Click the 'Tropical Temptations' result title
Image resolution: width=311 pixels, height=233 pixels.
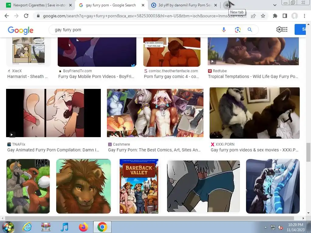(x=253, y=76)
